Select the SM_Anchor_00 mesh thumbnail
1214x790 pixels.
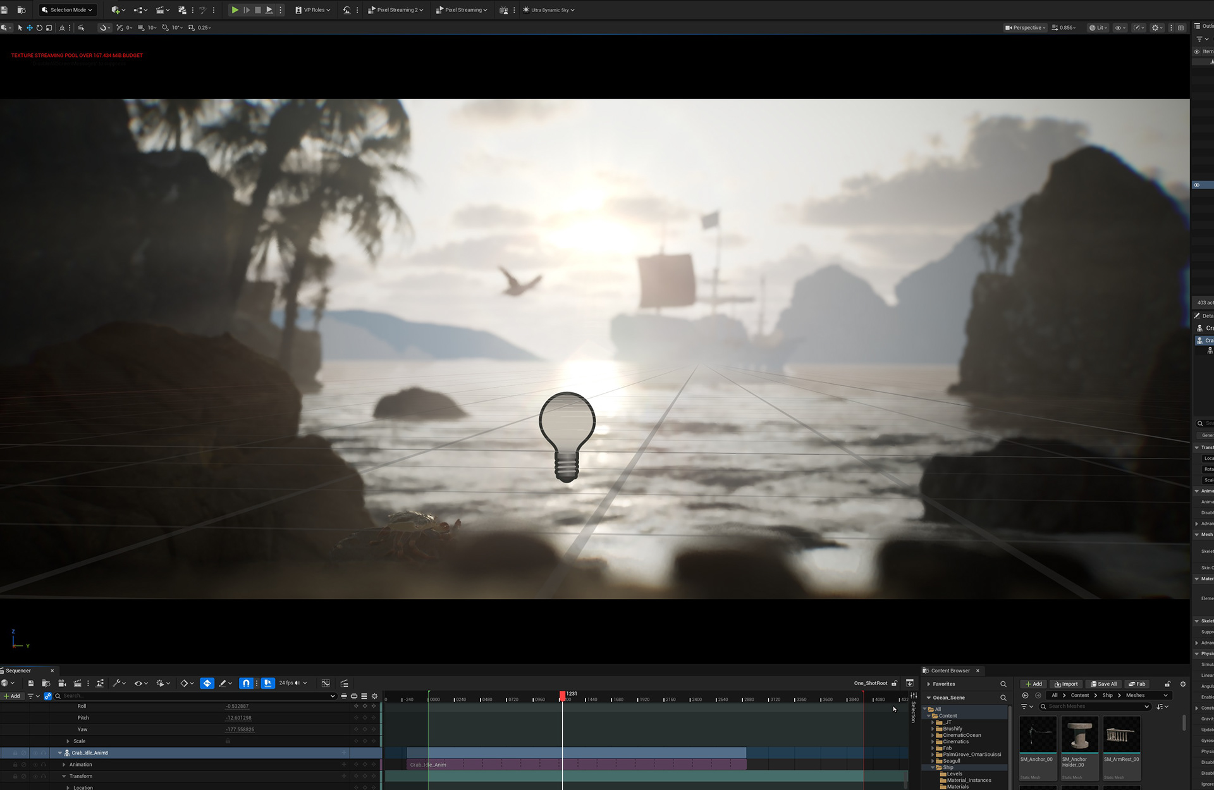(x=1038, y=734)
